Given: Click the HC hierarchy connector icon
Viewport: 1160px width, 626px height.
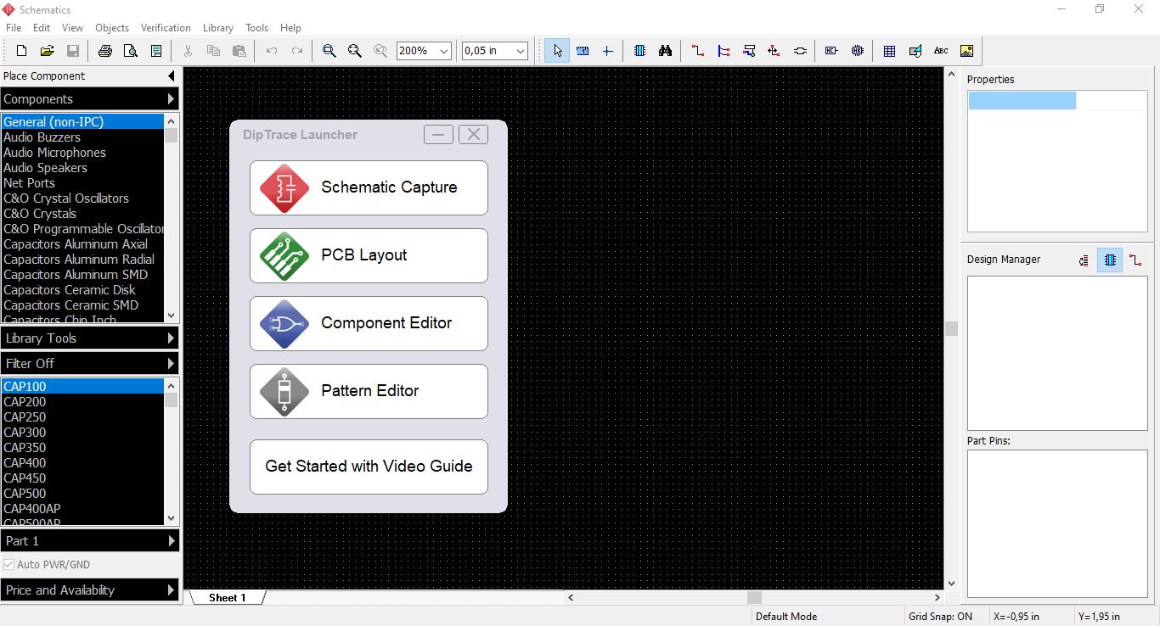Looking at the screenshot, I should (x=831, y=51).
